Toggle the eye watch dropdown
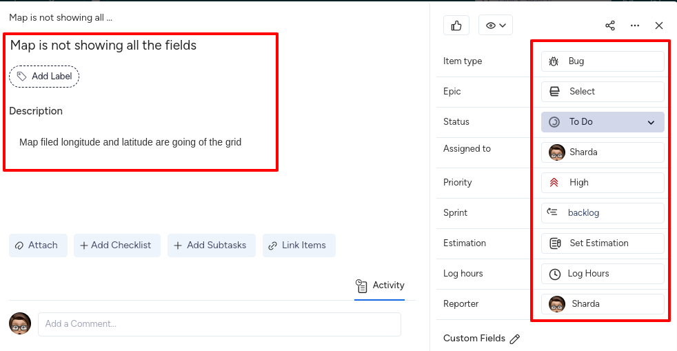This screenshot has width=677, height=351. tap(496, 26)
